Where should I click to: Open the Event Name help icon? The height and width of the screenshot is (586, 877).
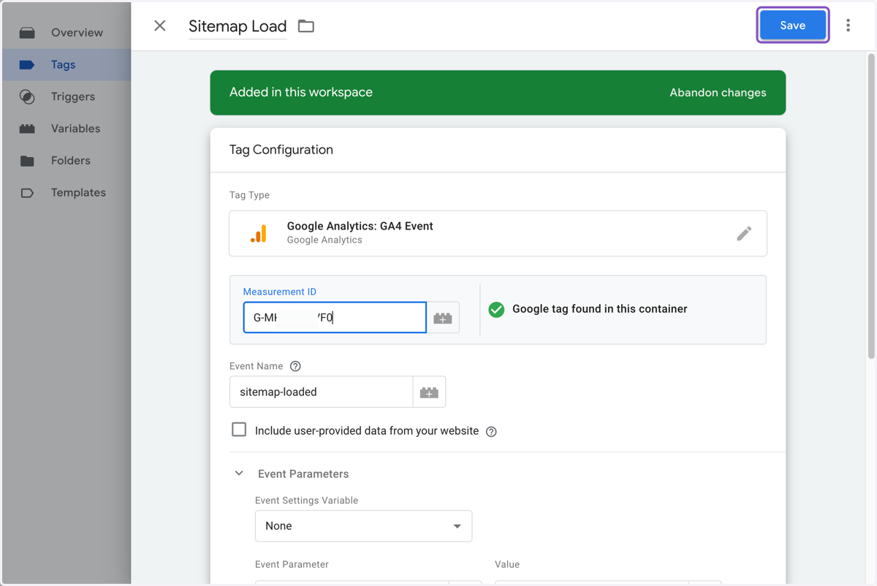[x=295, y=366]
